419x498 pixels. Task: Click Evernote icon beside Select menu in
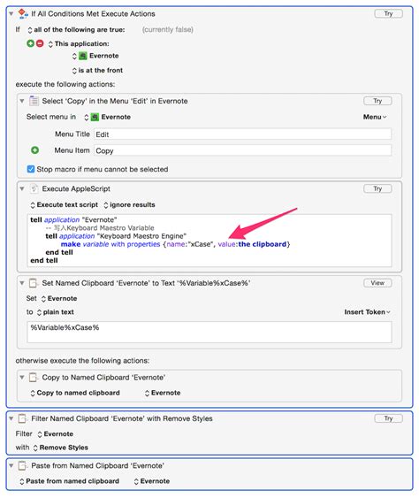tap(95, 117)
